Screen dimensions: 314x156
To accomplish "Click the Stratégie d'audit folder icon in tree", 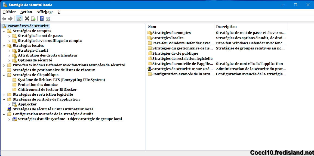I will pyautogui.click(x=14, y=50).
